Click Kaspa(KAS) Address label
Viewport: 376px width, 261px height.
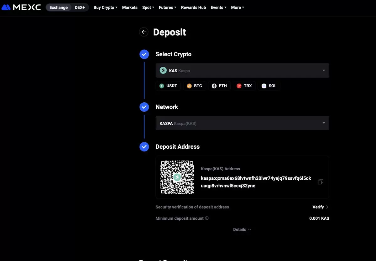pos(220,169)
